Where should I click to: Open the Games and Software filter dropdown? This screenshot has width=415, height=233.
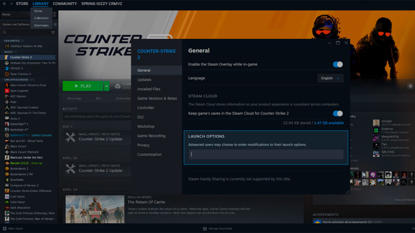click(16, 24)
